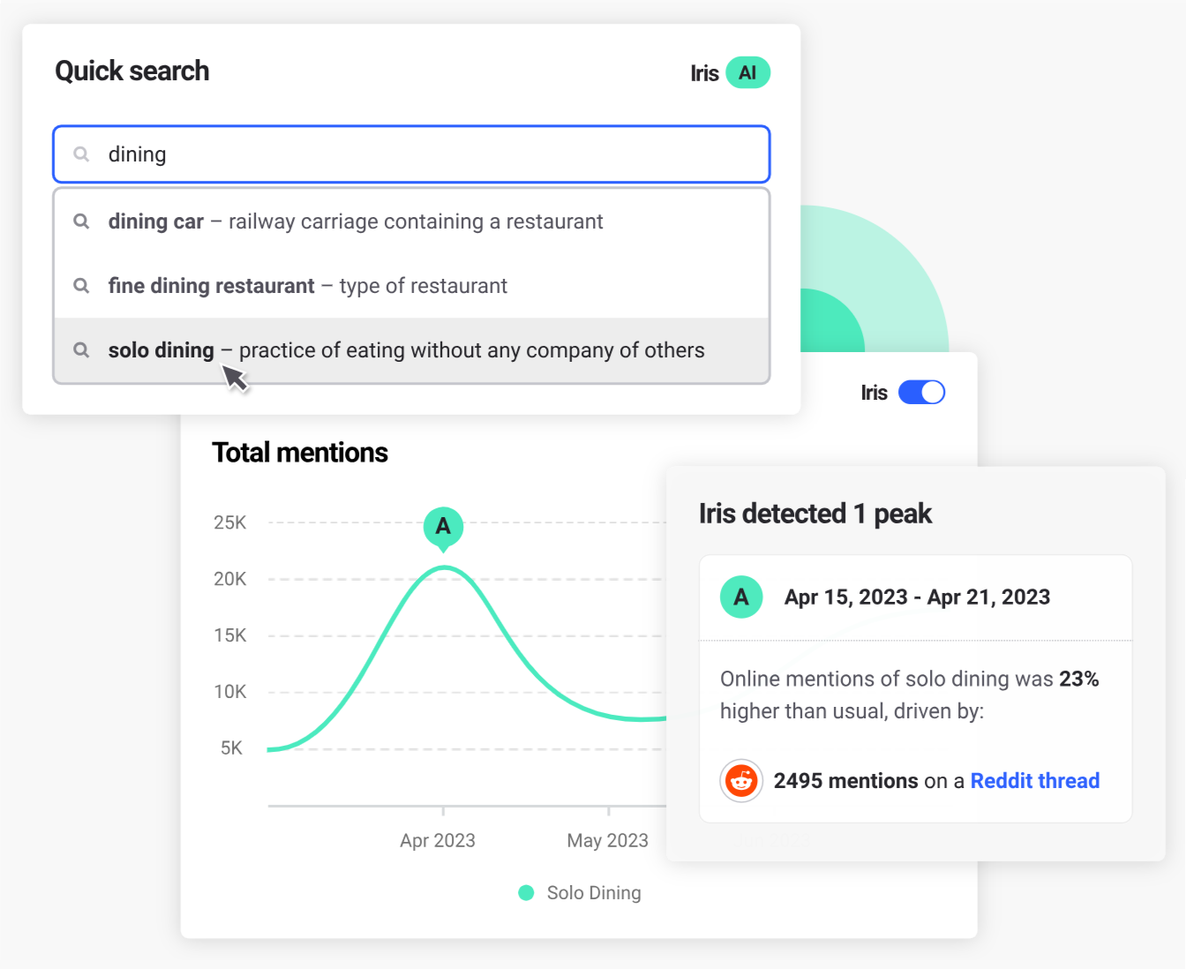Click the "10K" y-axis label
1186x969 pixels.
(230, 692)
